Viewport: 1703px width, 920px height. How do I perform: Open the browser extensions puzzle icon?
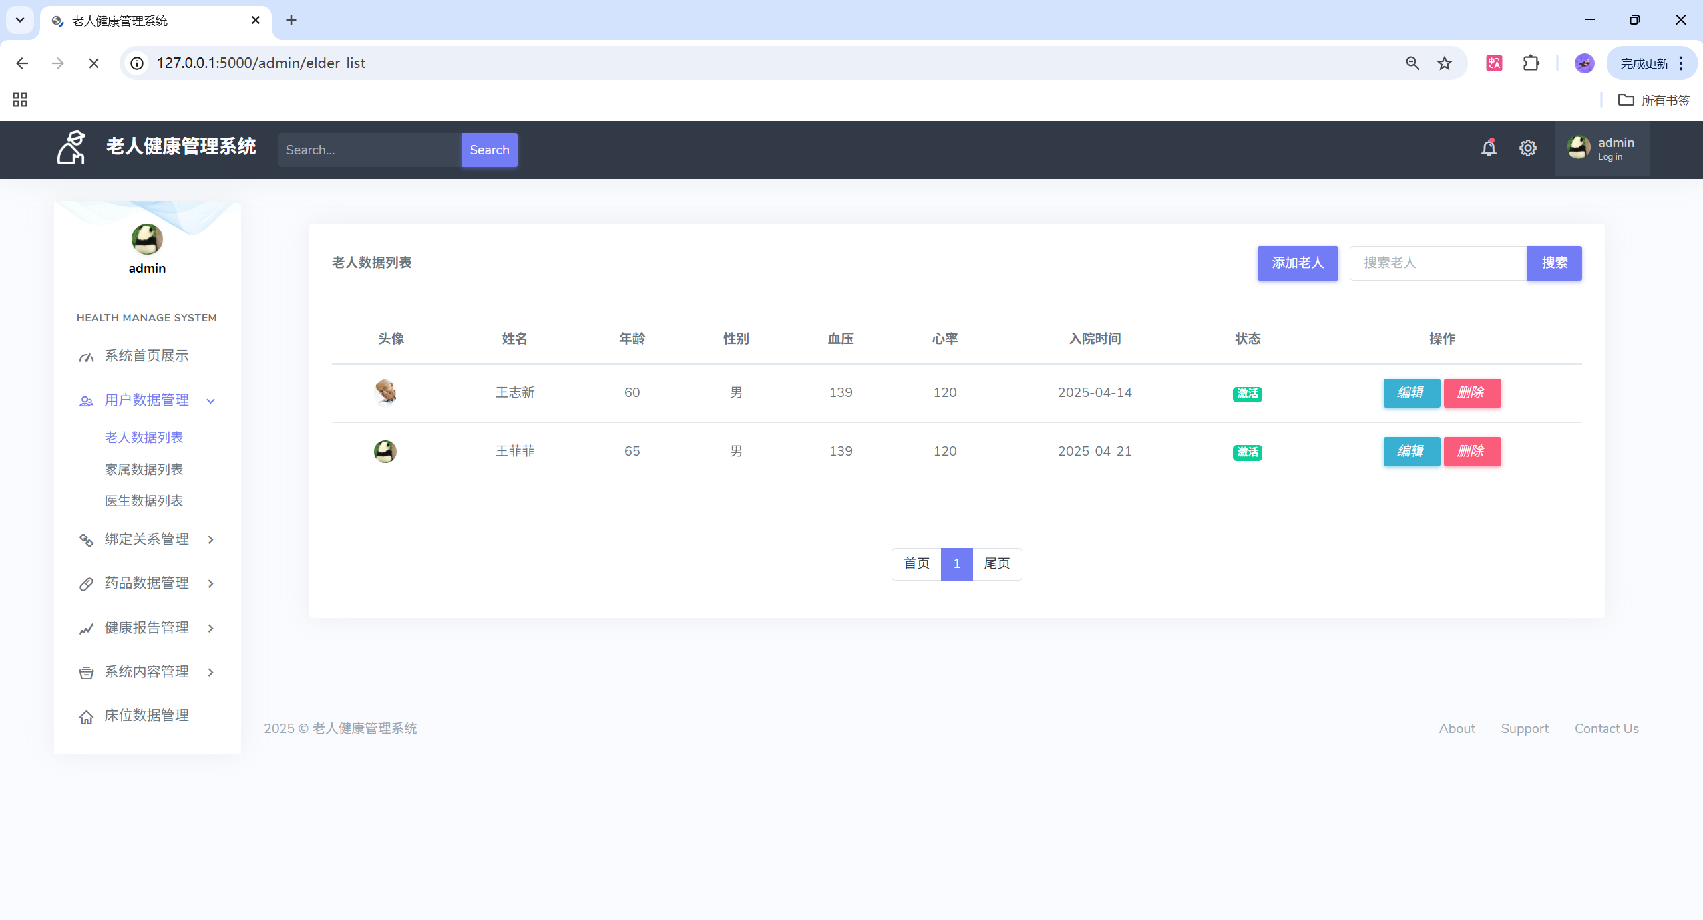point(1531,63)
